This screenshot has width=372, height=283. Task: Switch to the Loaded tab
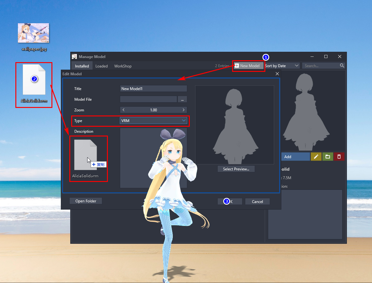(x=102, y=66)
